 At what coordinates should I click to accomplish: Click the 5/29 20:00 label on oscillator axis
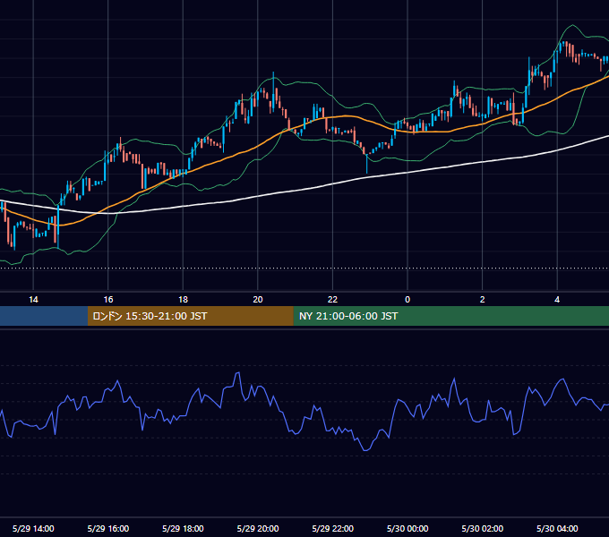point(258,528)
